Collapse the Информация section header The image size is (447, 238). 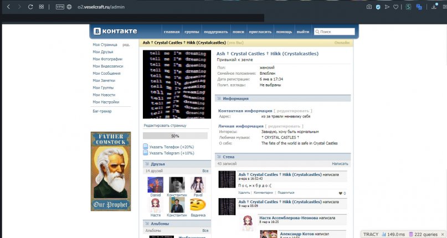(x=283, y=99)
